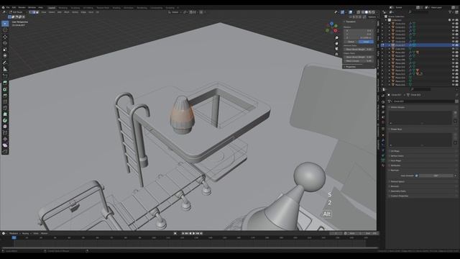Open the File menu

tap(8, 8)
